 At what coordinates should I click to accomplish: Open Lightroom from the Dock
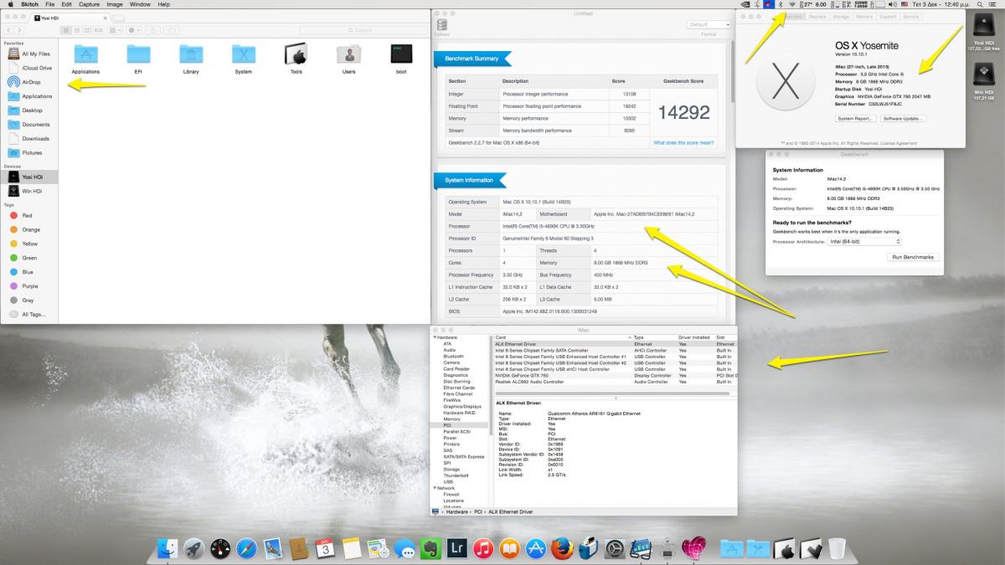[x=456, y=548]
